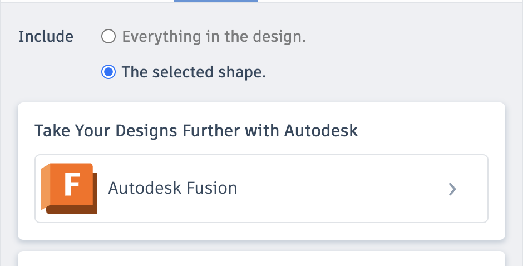The height and width of the screenshot is (266, 523).
Task: Click the white letter F on the Fusion logo
Action: pyautogui.click(x=72, y=185)
